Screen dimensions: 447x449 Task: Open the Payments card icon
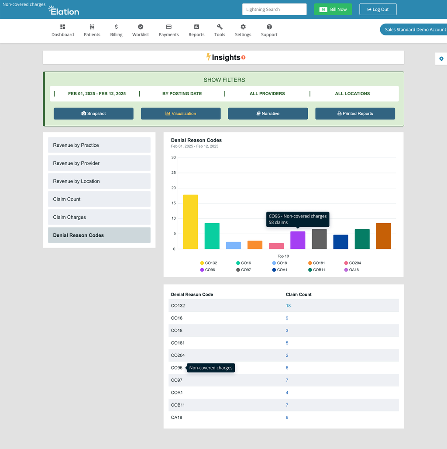(169, 27)
